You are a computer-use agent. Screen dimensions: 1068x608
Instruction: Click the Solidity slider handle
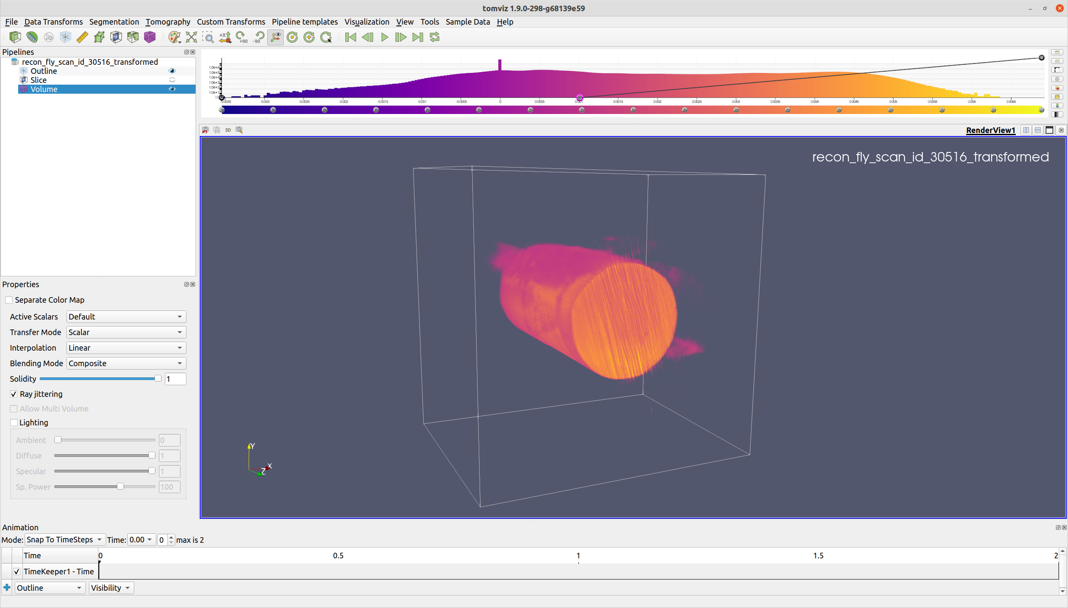(158, 379)
